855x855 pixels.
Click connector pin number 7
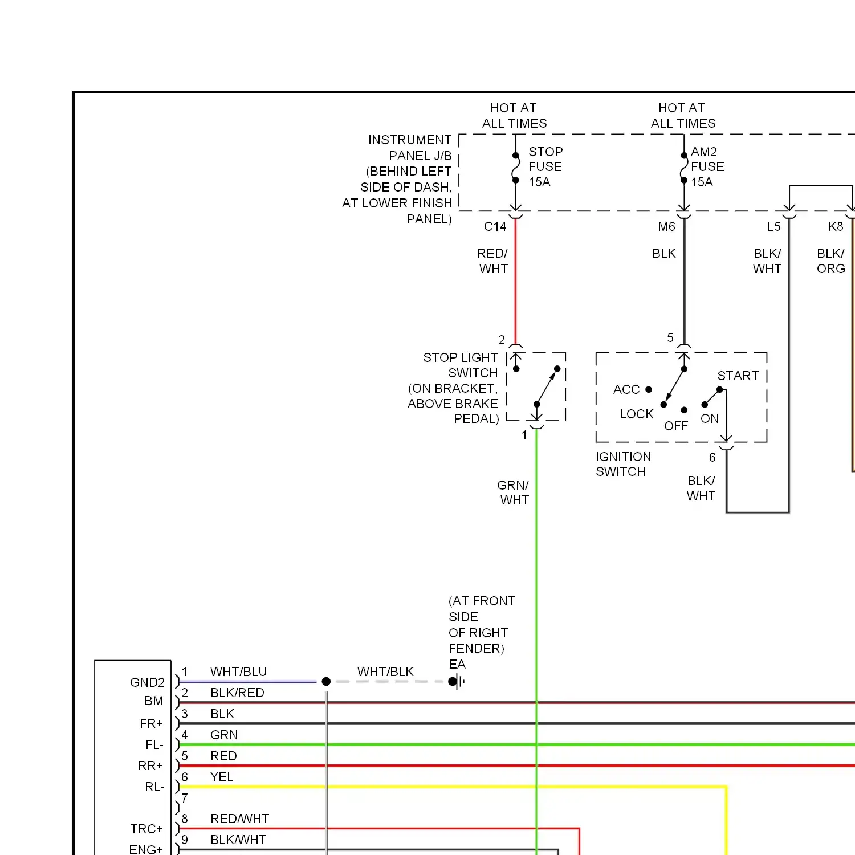(185, 799)
